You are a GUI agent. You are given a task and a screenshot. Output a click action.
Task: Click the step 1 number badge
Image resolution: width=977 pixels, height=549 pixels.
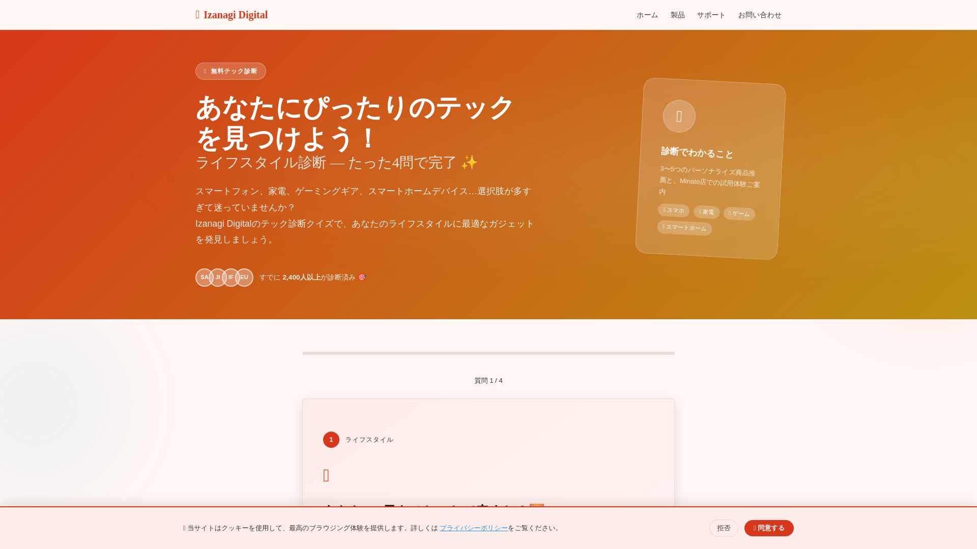tap(331, 440)
